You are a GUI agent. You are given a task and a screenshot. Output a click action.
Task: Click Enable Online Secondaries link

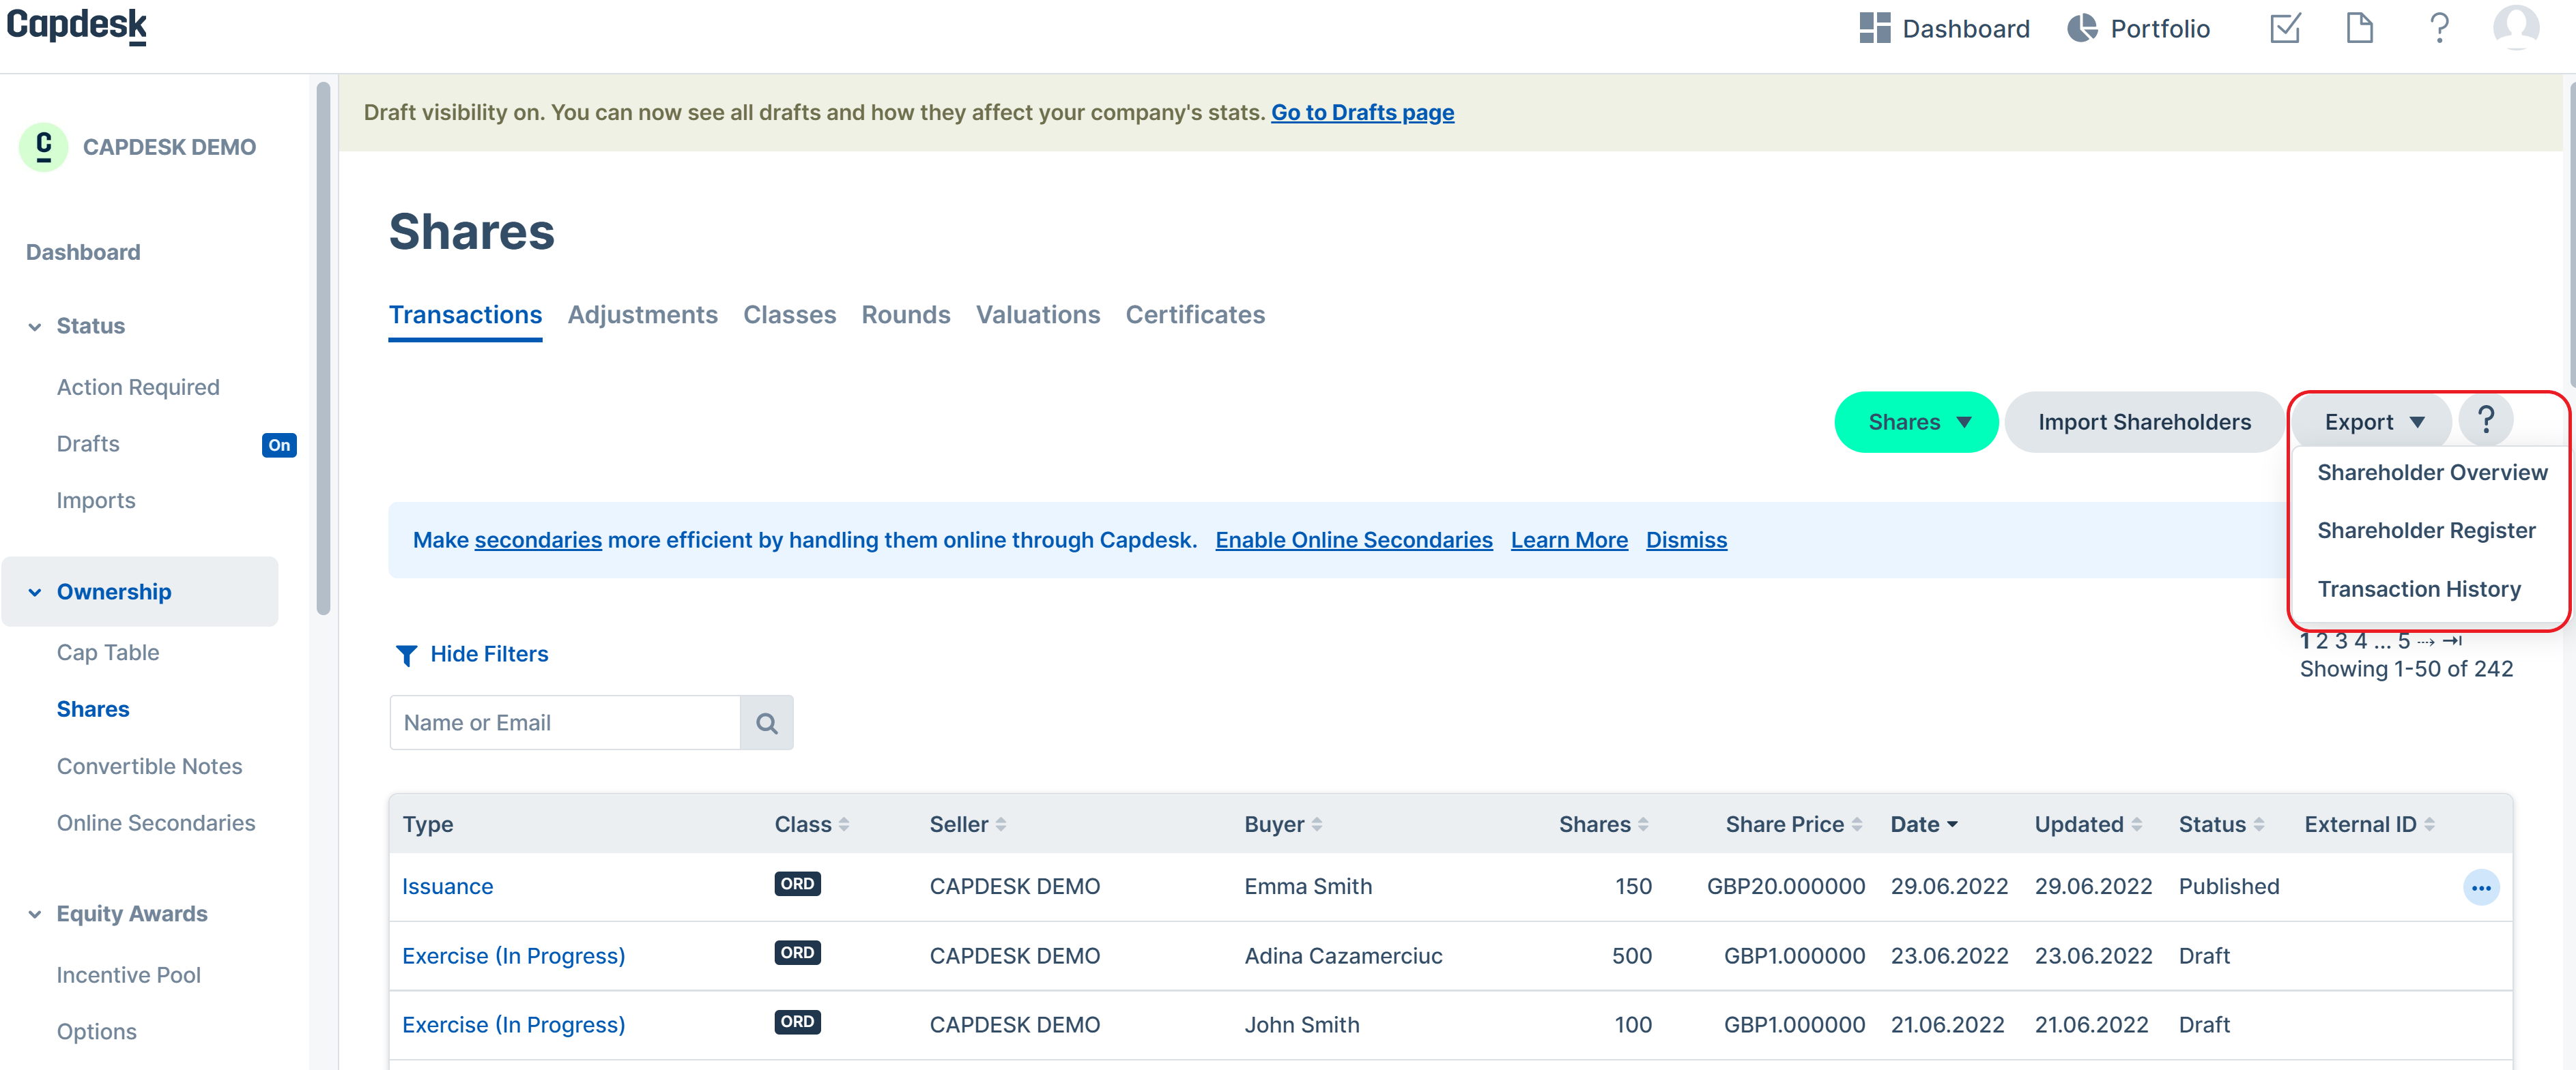click(x=1354, y=541)
